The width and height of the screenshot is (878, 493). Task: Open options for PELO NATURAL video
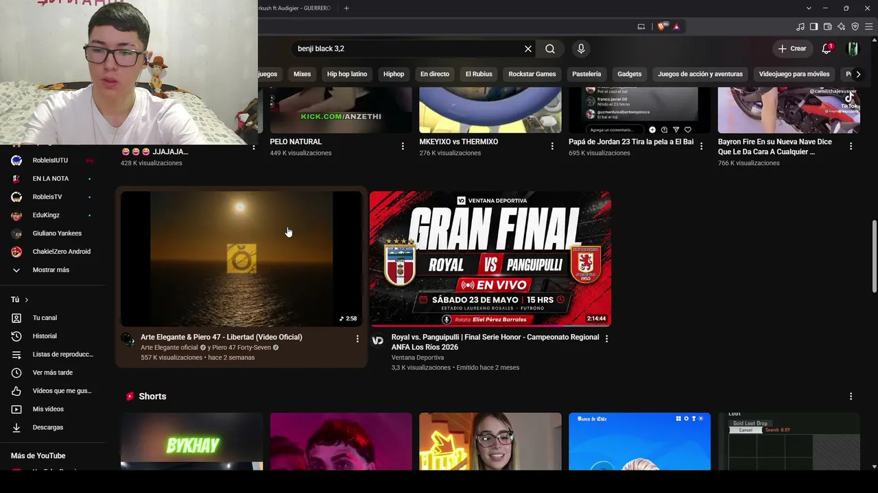(403, 146)
